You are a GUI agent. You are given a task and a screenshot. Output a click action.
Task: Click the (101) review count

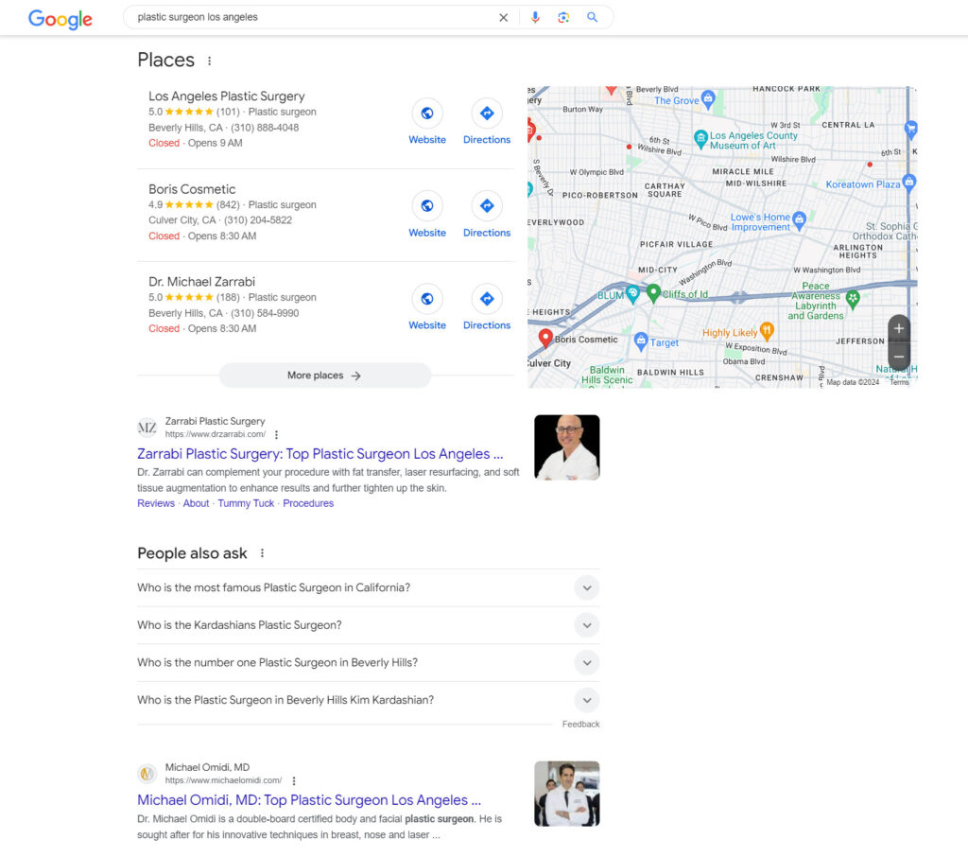pos(228,112)
